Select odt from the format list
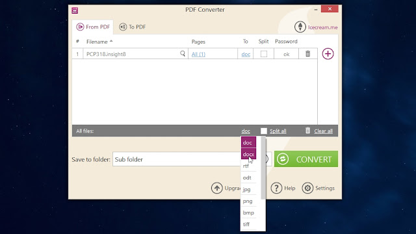 [x=248, y=177]
